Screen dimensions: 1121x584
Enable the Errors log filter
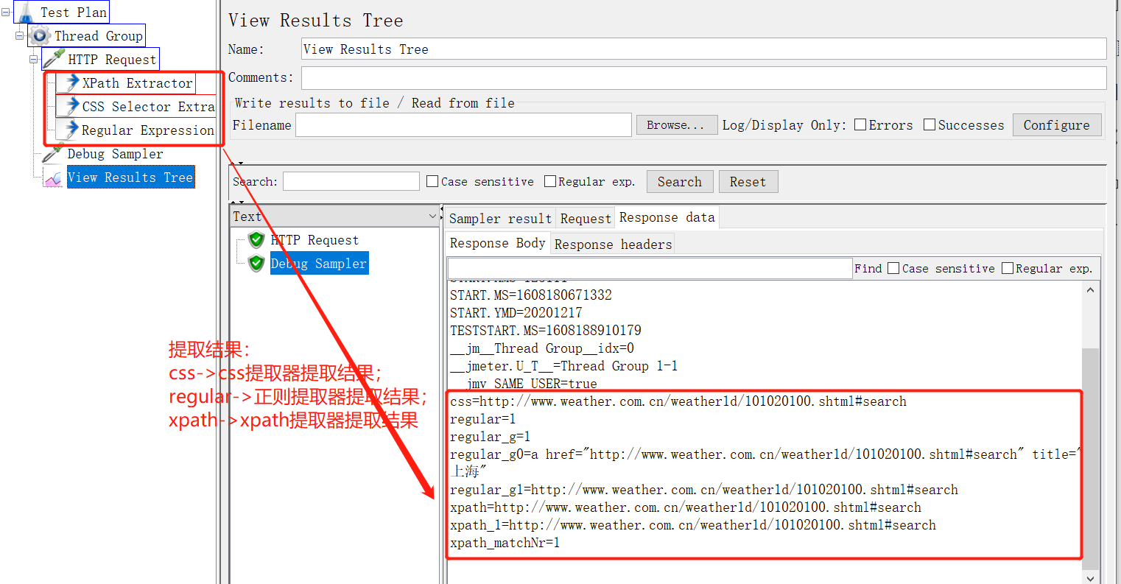[x=860, y=124]
